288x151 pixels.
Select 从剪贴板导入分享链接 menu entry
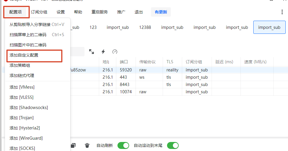pos(38,24)
